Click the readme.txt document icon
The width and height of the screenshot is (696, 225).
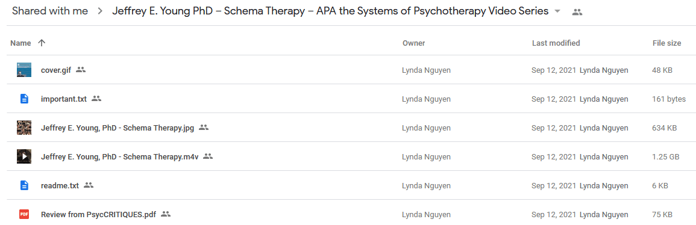click(x=24, y=185)
